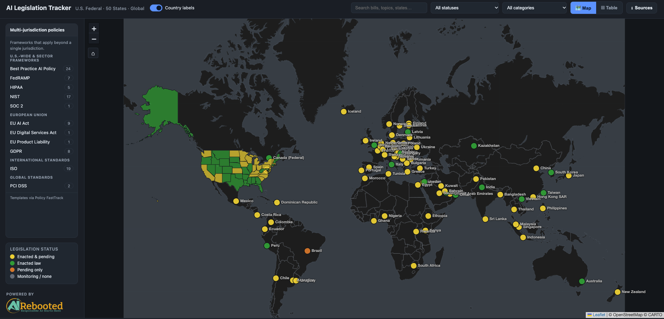664x319 pixels.
Task: Click the AI Rebooted logo
Action: click(x=35, y=306)
